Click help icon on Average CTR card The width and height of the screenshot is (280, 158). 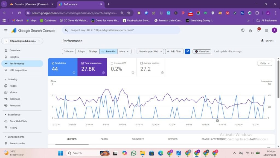[x=133, y=72]
